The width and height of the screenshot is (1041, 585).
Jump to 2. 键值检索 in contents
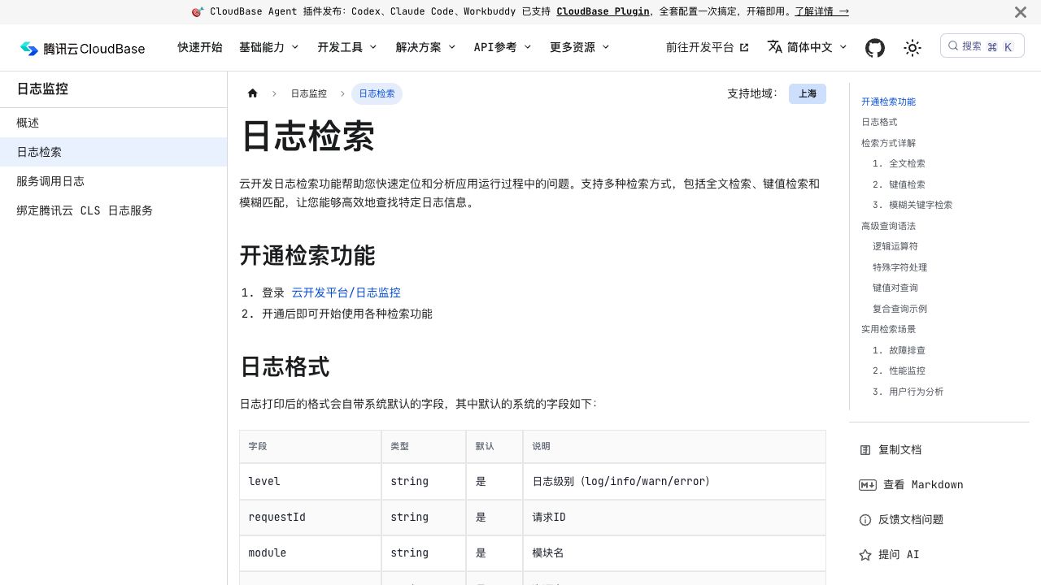click(x=899, y=184)
